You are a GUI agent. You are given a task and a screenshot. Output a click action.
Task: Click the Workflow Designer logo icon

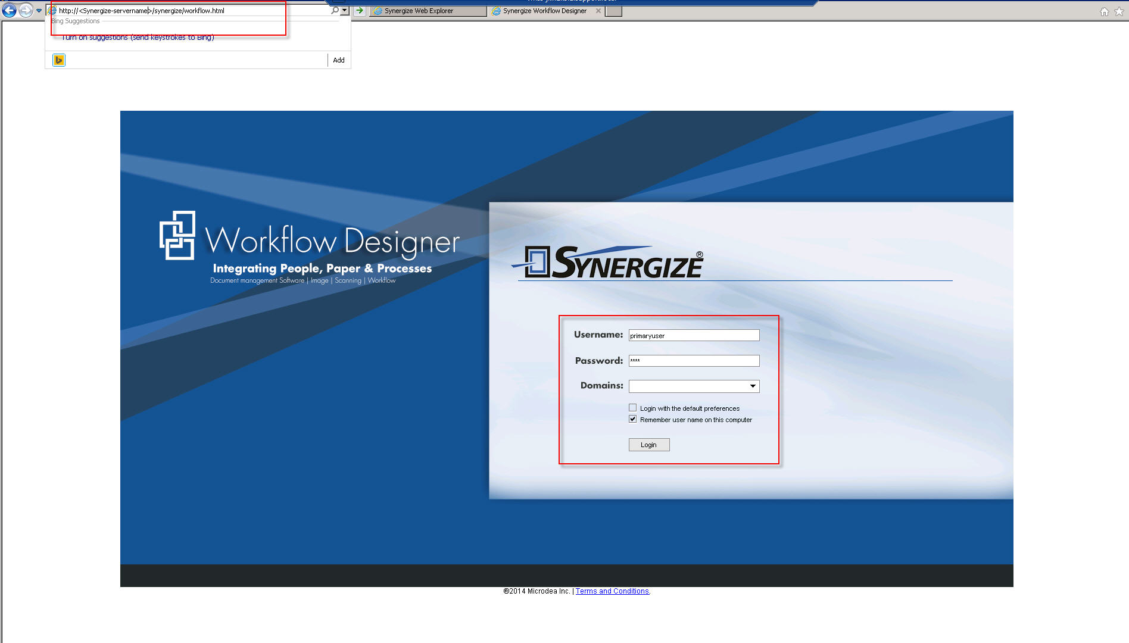(177, 235)
